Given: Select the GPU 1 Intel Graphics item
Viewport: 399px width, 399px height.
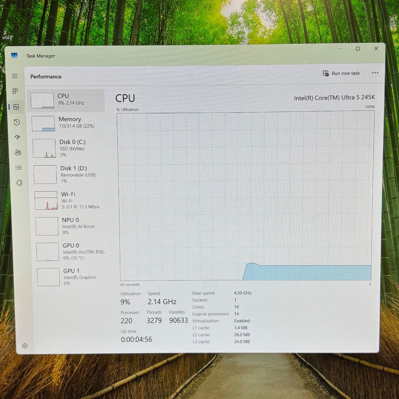Looking at the screenshot, I should coord(71,277).
